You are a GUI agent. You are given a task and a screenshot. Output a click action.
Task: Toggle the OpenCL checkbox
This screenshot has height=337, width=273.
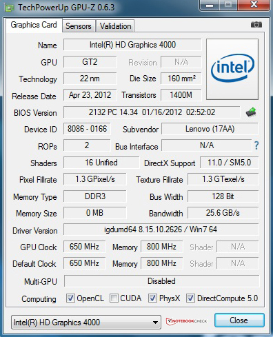(70, 298)
